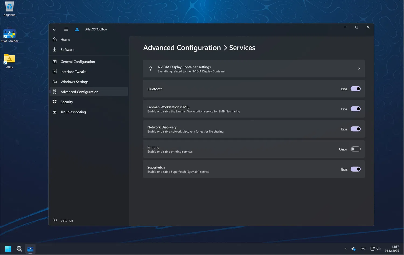Click the Home icon in the sidebar
404x255 pixels.
(x=55, y=39)
